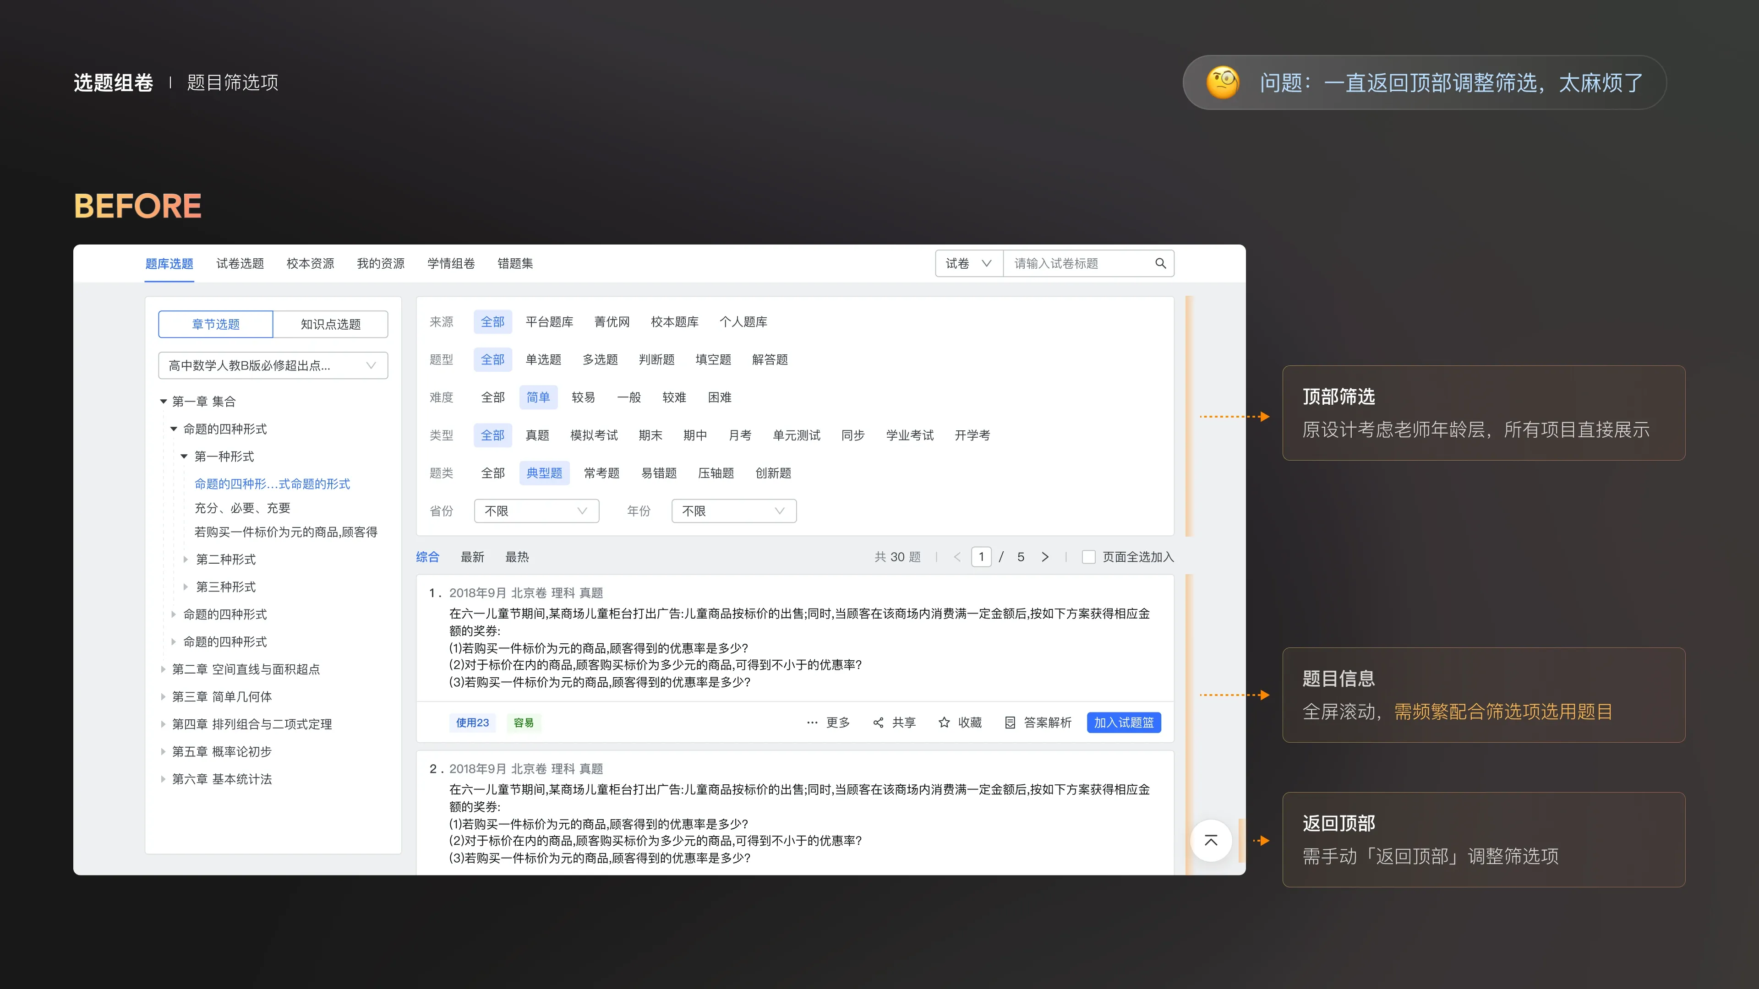Select difficulty filter 较易
Viewport: 1759px width, 989px height.
[583, 397]
